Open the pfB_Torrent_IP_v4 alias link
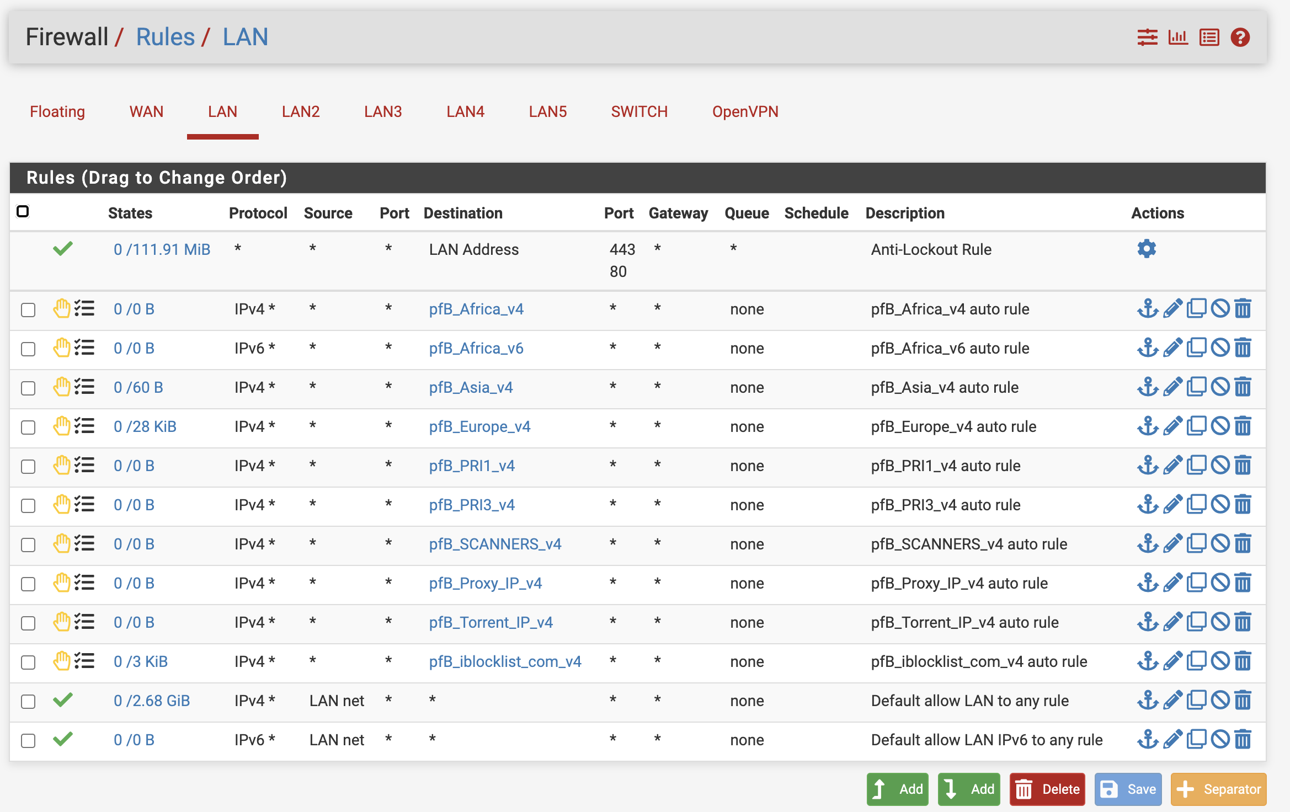1290x812 pixels. pyautogui.click(x=491, y=622)
